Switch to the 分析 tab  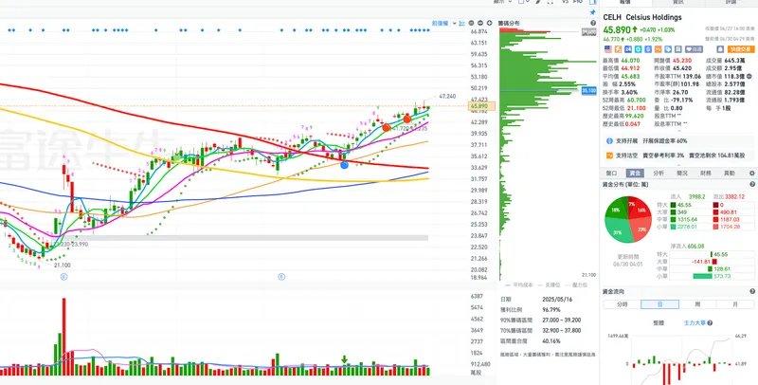(659, 174)
